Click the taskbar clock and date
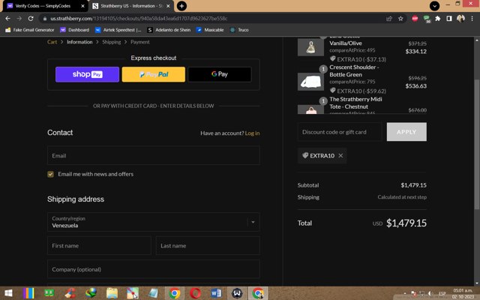Screen dimensions: 480x300 pos(463,293)
